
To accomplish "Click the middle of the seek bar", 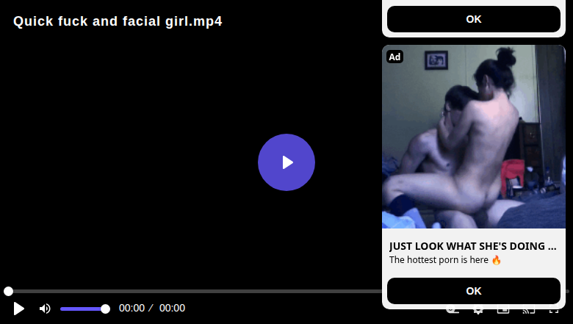I will [x=286, y=292].
